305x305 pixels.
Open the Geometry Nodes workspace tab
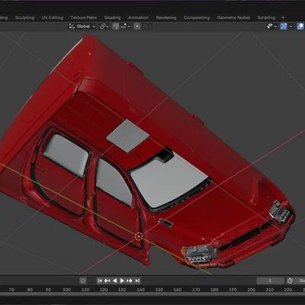pos(233,18)
